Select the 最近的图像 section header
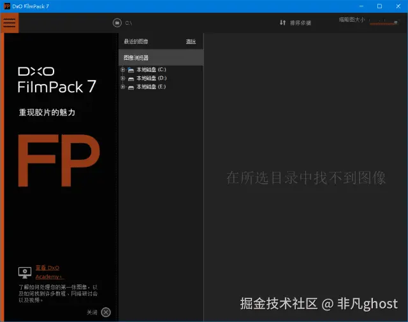 tap(136, 41)
